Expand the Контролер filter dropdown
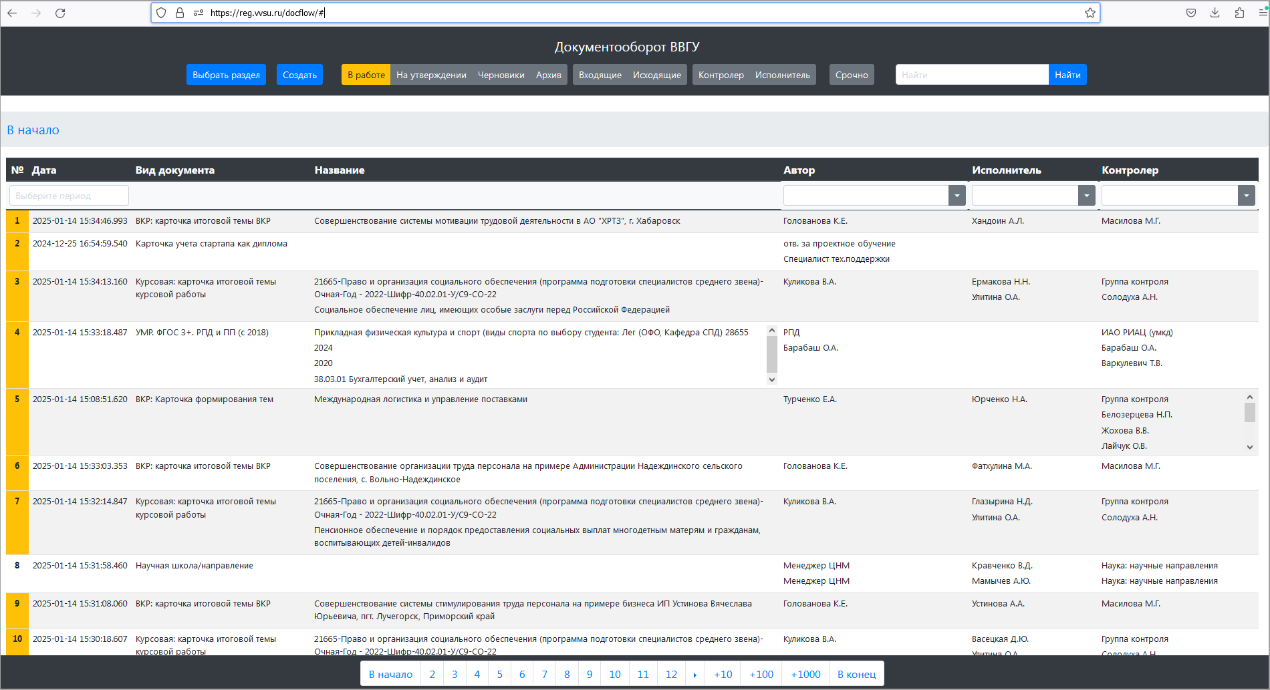Viewport: 1270px width, 690px height. point(1246,196)
